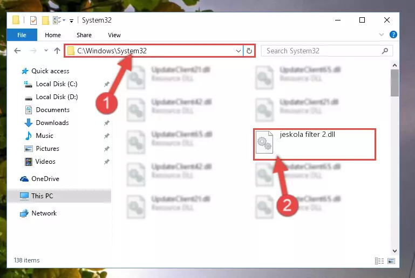
Task: Switch to the Home ribbon tab
Action: tap(53, 35)
